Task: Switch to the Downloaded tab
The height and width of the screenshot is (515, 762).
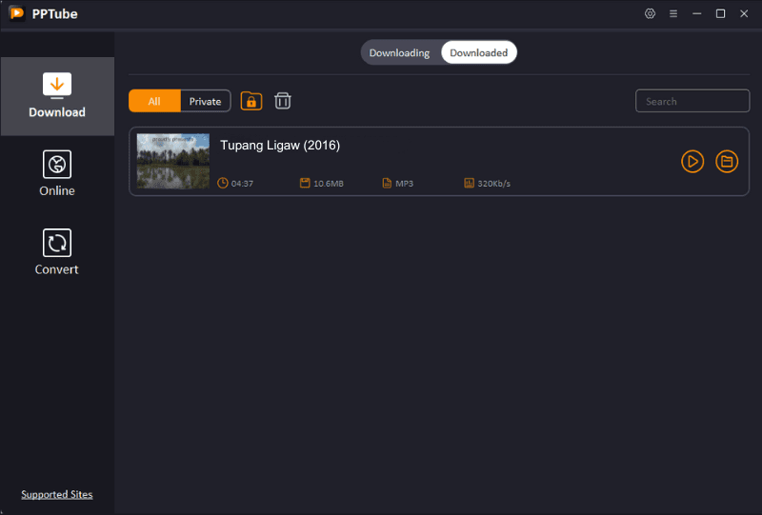Action: point(478,52)
